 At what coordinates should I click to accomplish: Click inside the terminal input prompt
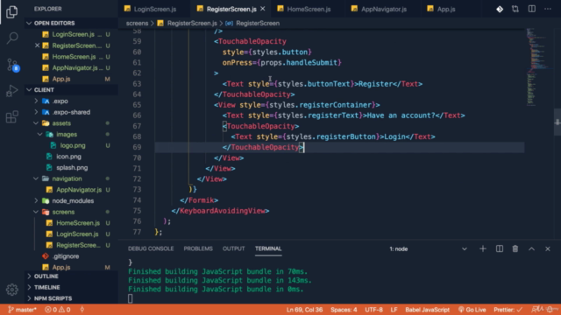(x=131, y=298)
